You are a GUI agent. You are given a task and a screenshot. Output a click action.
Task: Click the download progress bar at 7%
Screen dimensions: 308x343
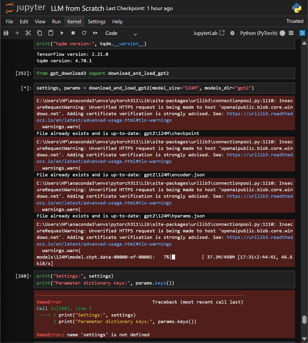pos(187,257)
